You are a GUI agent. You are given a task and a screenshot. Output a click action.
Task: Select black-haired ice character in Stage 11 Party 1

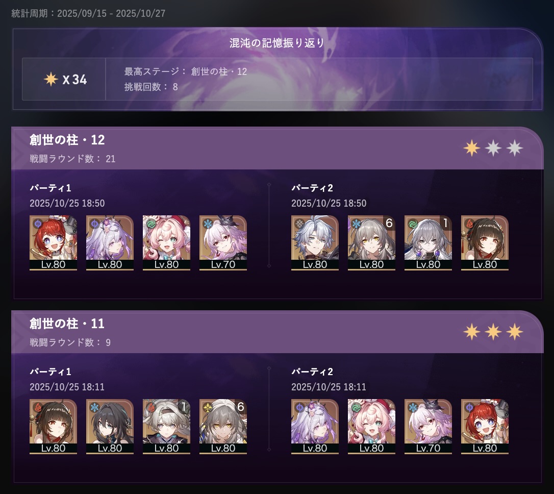tap(110, 427)
